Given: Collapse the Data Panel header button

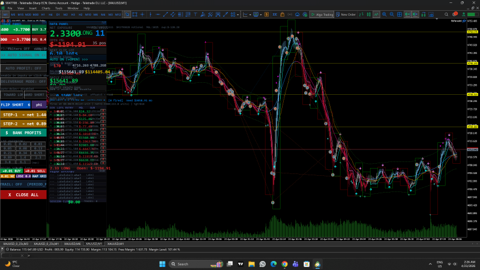Looking at the screenshot, I should (x=104, y=23).
